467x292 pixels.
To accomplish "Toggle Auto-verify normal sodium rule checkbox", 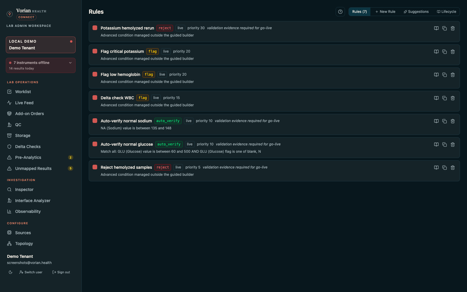I will coord(95,121).
